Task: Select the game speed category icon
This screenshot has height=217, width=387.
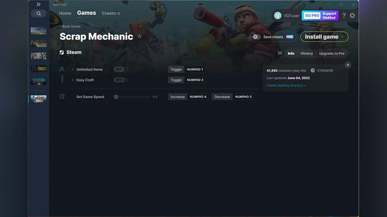Action: tap(62, 96)
